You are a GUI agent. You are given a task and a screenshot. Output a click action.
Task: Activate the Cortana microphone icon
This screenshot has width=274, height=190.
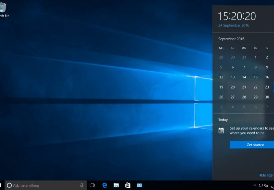82,185
